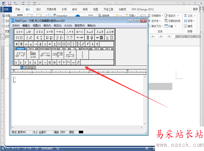204x151 pixels.
Task: Insert the right triangle symbol (▷)
Action: (x=64, y=62)
